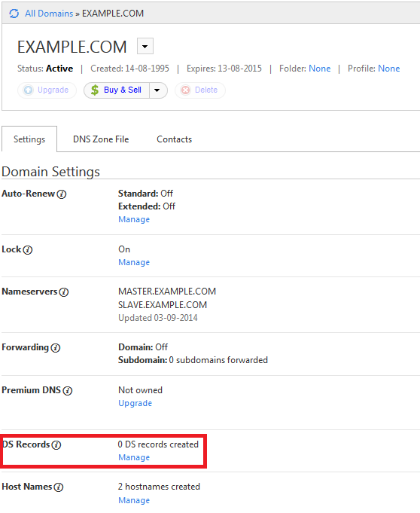Click the 0 DS records created text
Image resolution: width=420 pixels, height=513 pixels.
158,444
